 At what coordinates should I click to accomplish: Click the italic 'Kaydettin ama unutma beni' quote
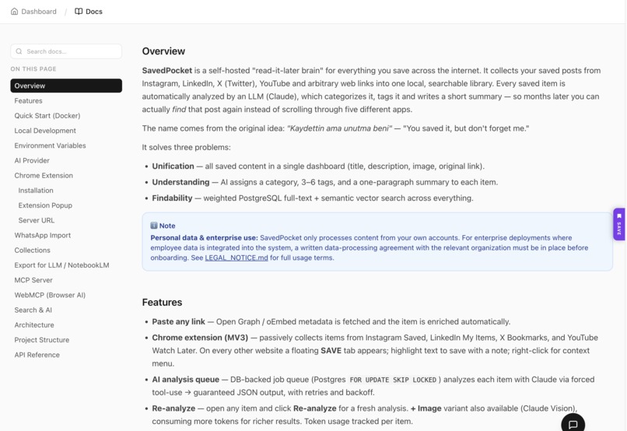pos(339,128)
